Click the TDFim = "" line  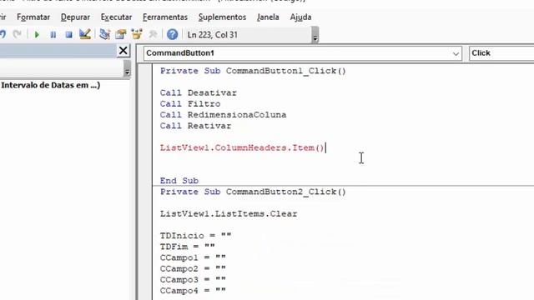(187, 247)
